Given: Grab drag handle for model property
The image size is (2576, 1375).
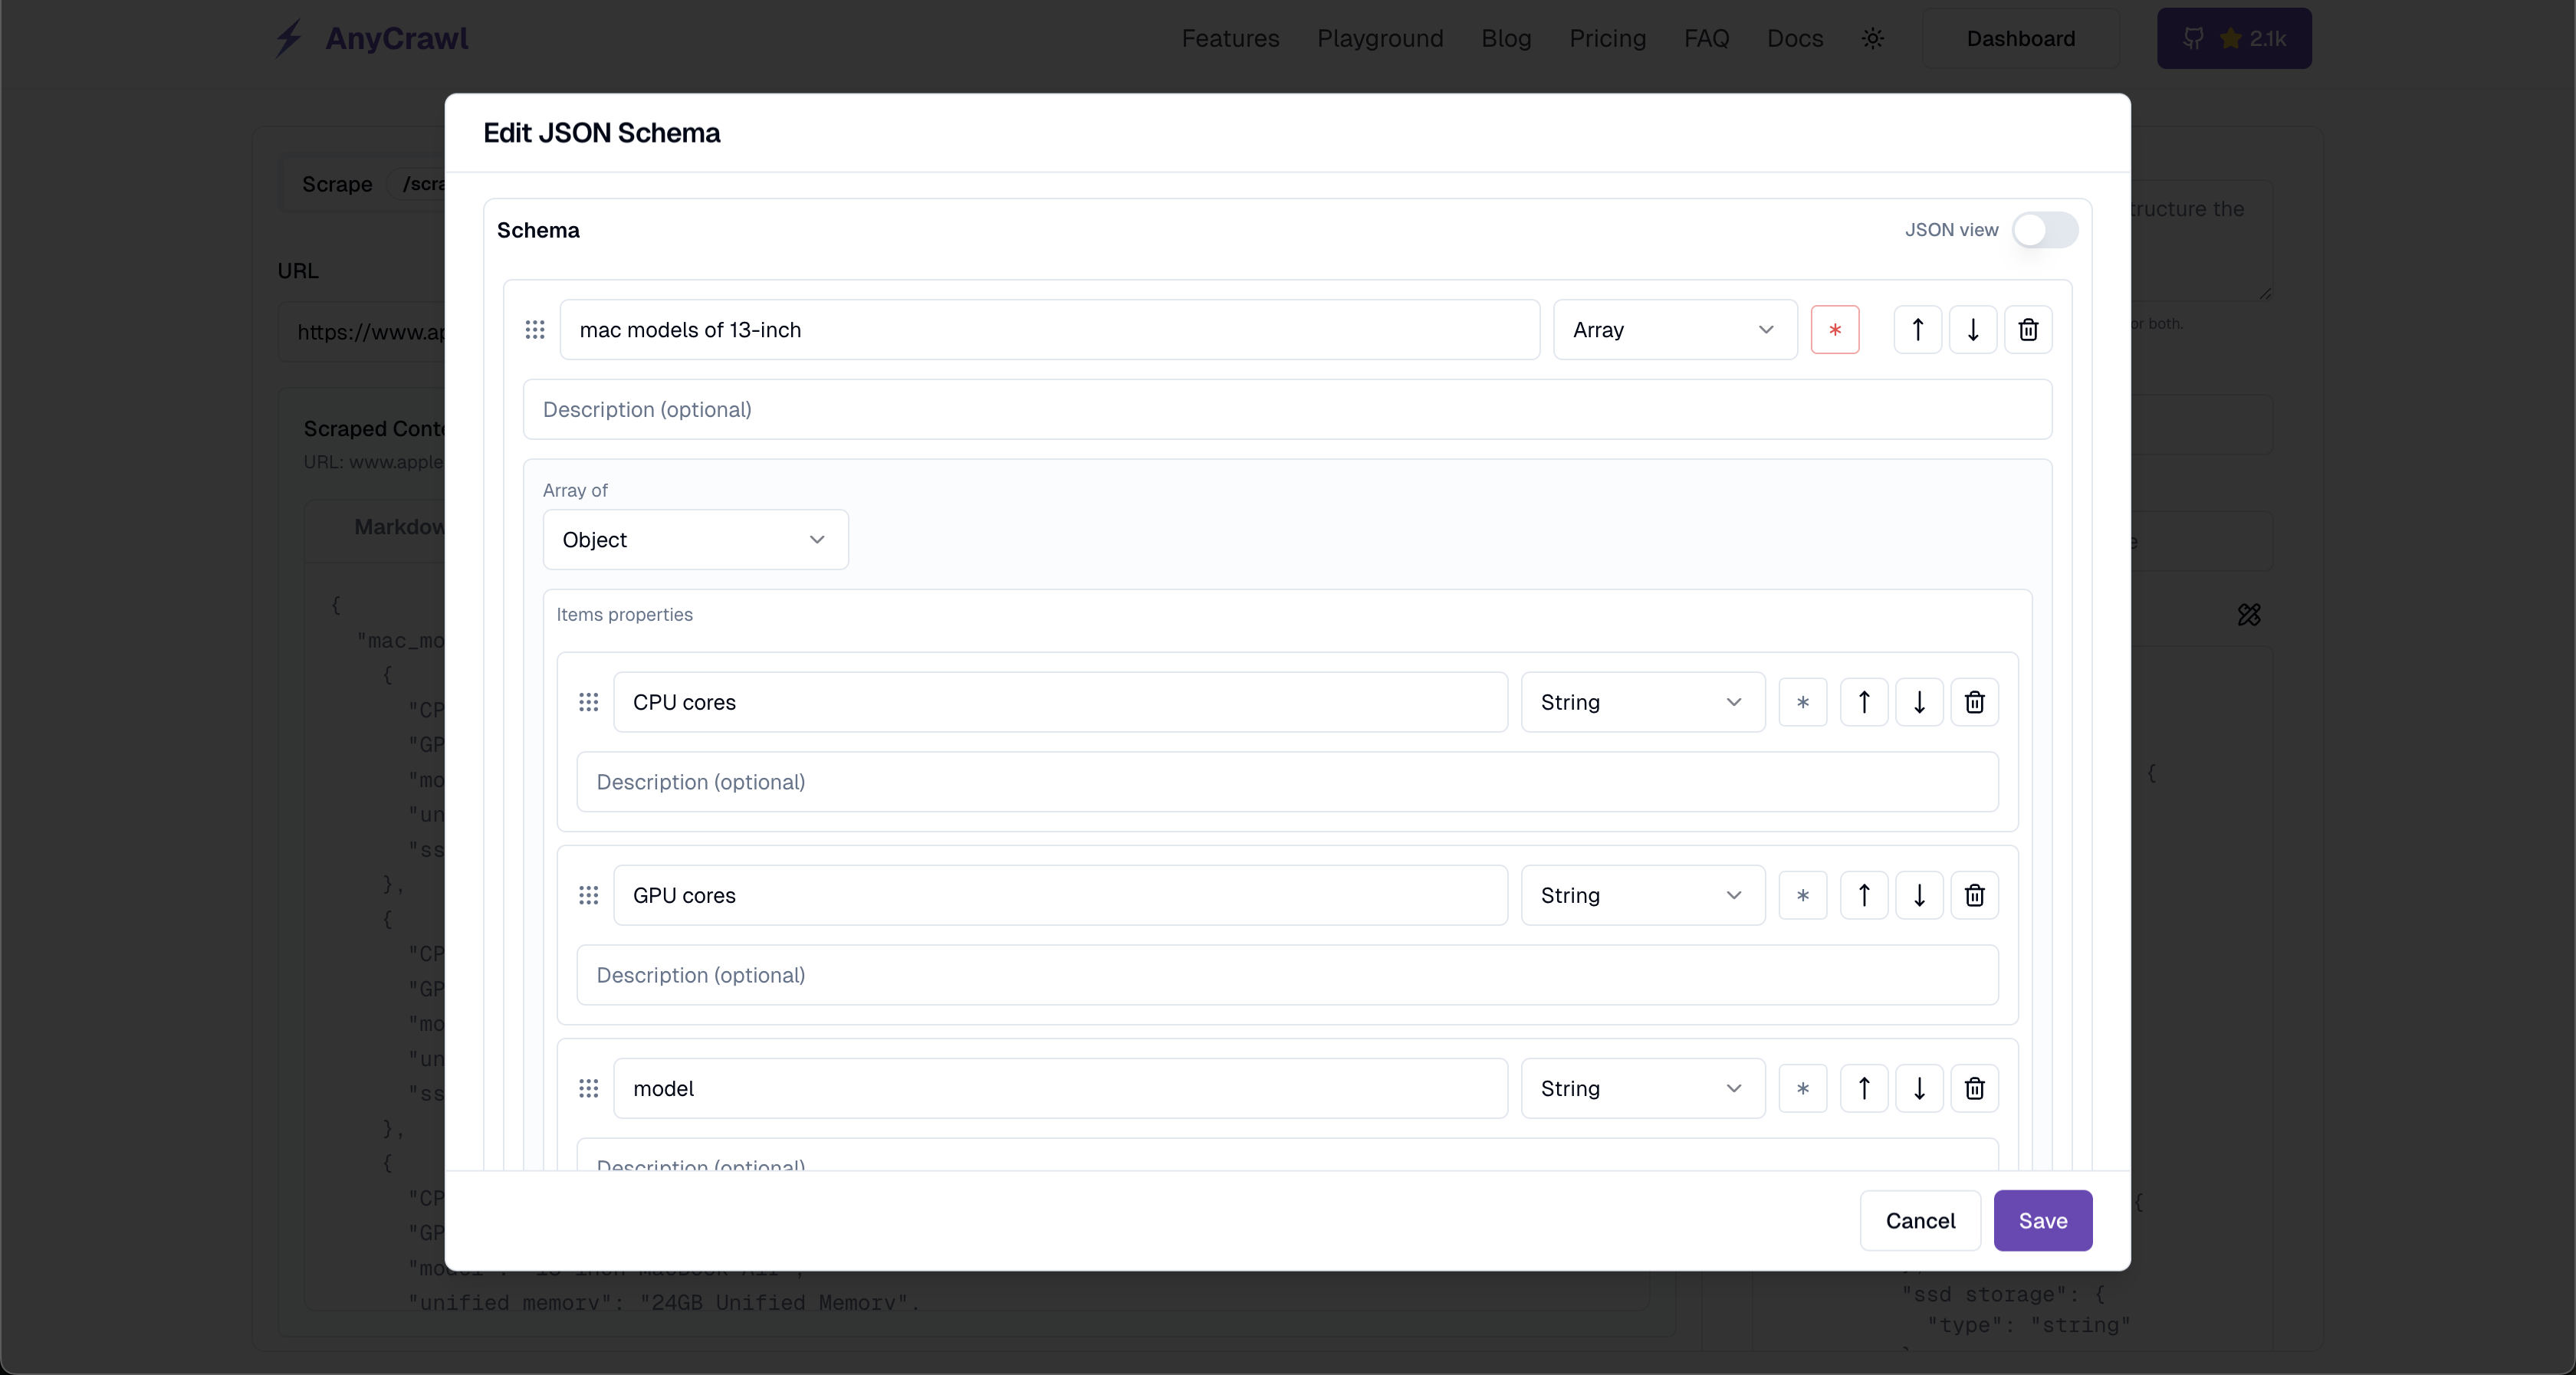Looking at the screenshot, I should (x=589, y=1088).
